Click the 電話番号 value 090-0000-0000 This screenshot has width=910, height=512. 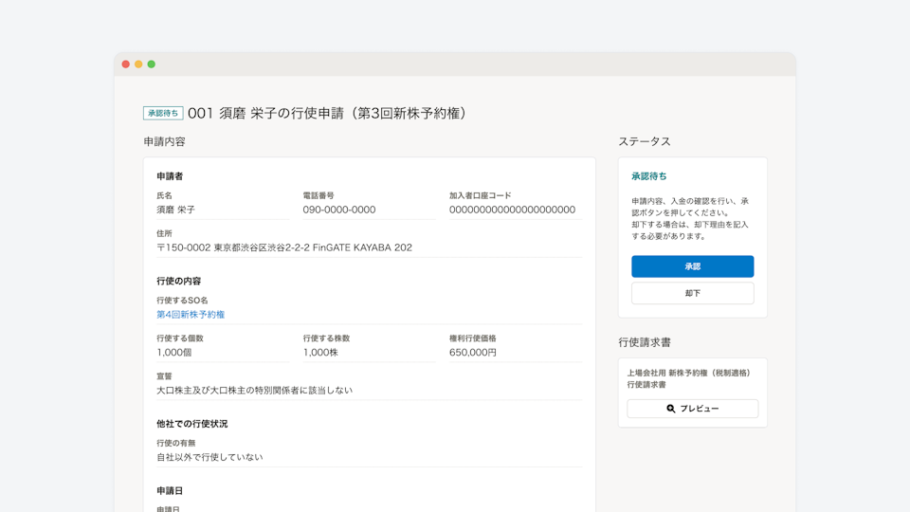coord(339,210)
